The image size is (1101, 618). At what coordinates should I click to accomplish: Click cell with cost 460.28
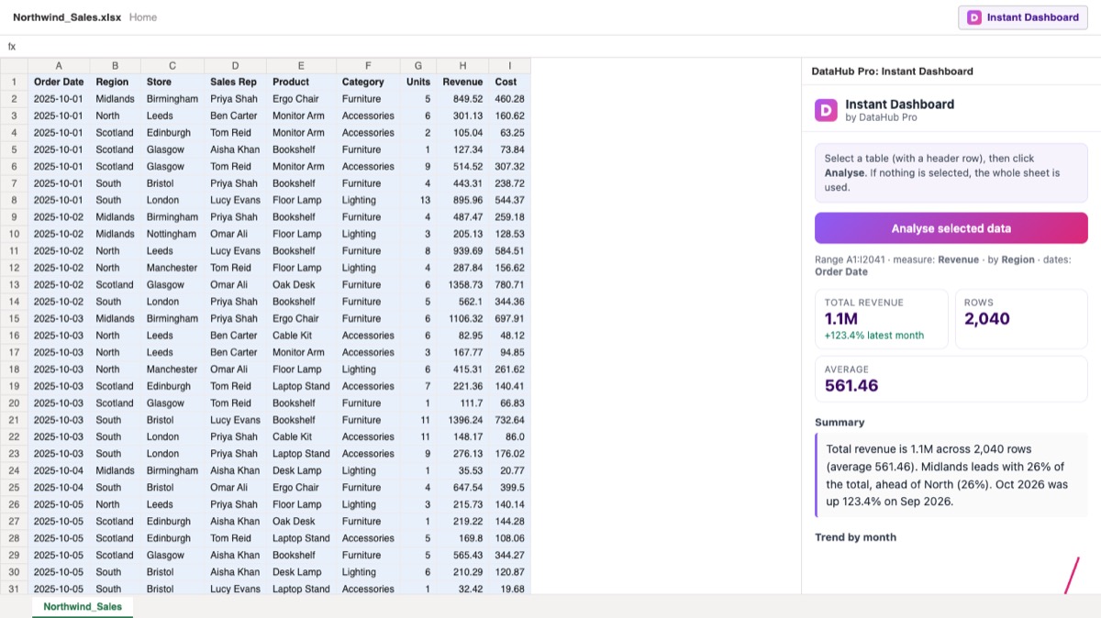click(509, 99)
